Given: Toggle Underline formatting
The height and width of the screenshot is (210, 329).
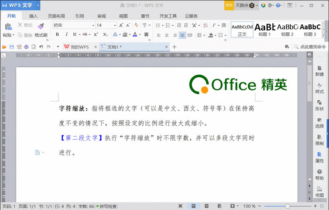Looking at the screenshot, I should (x=75, y=34).
